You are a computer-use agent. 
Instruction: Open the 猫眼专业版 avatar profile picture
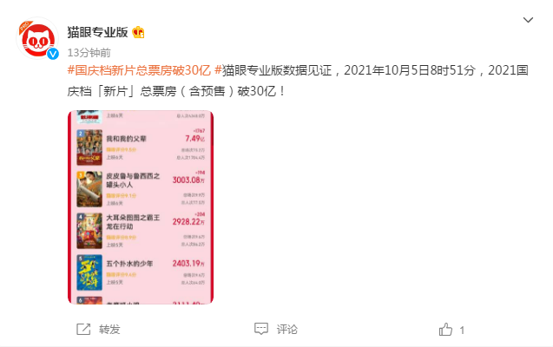tap(37, 38)
